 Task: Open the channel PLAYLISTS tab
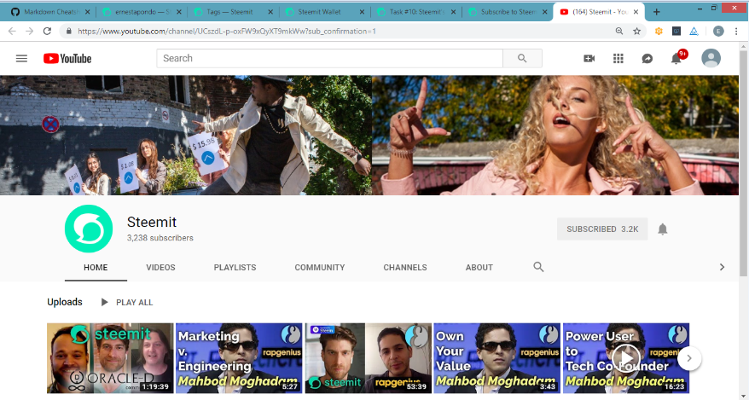[x=235, y=267]
